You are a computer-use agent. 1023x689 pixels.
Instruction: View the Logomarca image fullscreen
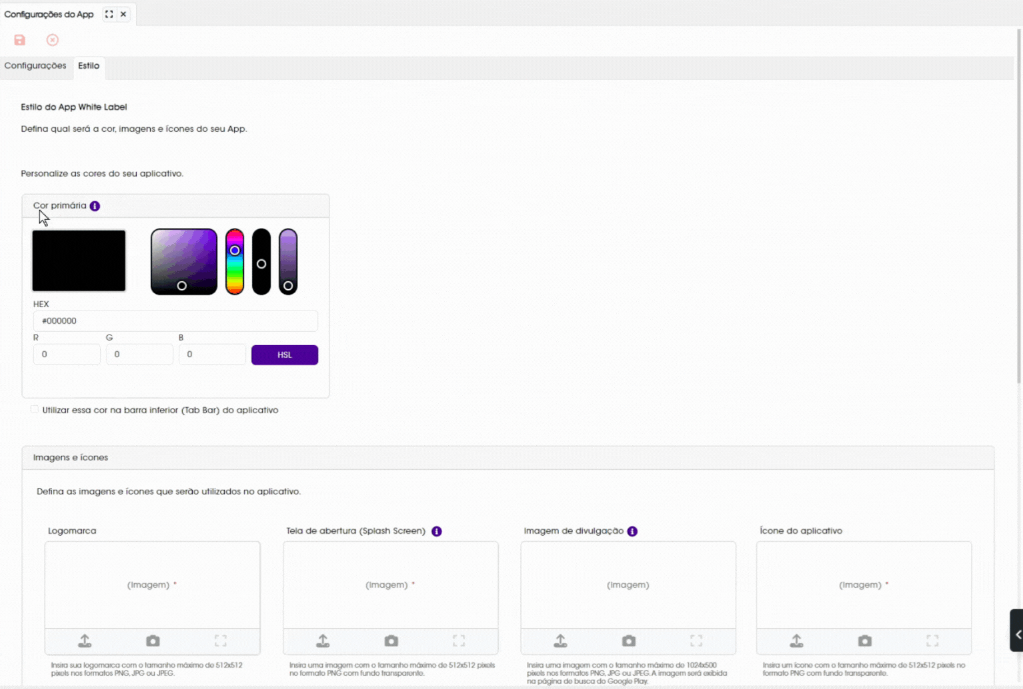point(221,641)
